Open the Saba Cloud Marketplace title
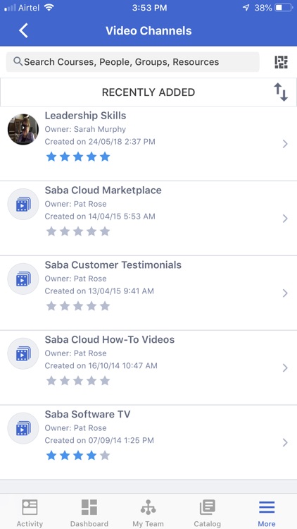297x529 pixels. (103, 190)
